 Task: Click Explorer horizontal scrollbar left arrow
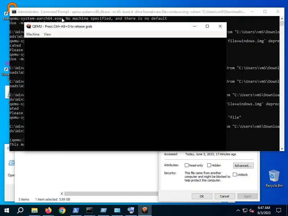pos(62,193)
